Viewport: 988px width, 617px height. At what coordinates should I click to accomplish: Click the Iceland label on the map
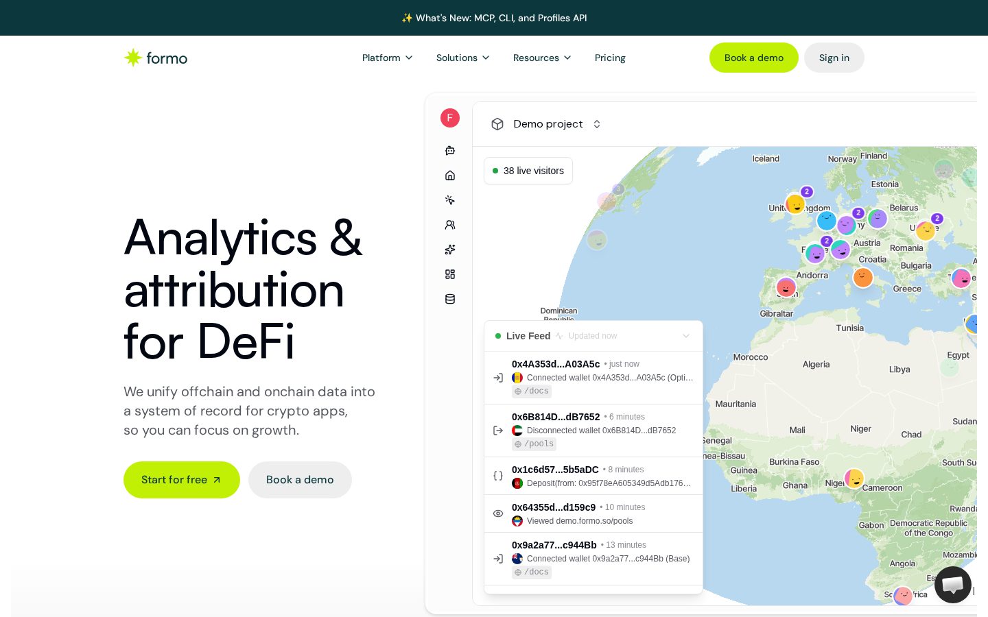pos(766,159)
